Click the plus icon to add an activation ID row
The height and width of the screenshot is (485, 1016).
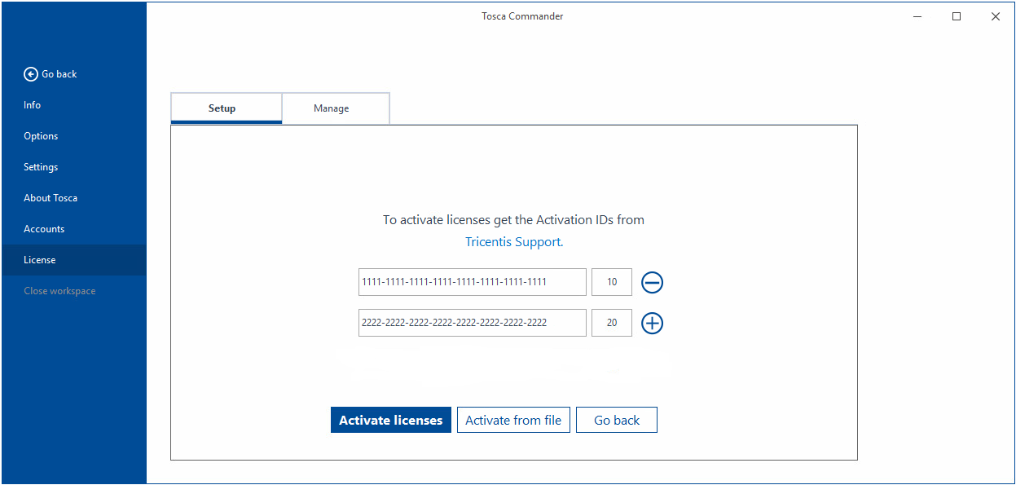tap(652, 324)
